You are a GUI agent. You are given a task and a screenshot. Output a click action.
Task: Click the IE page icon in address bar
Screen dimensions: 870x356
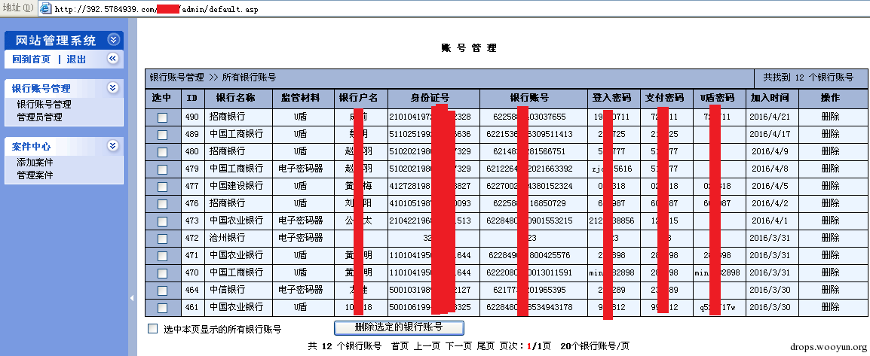point(46,9)
